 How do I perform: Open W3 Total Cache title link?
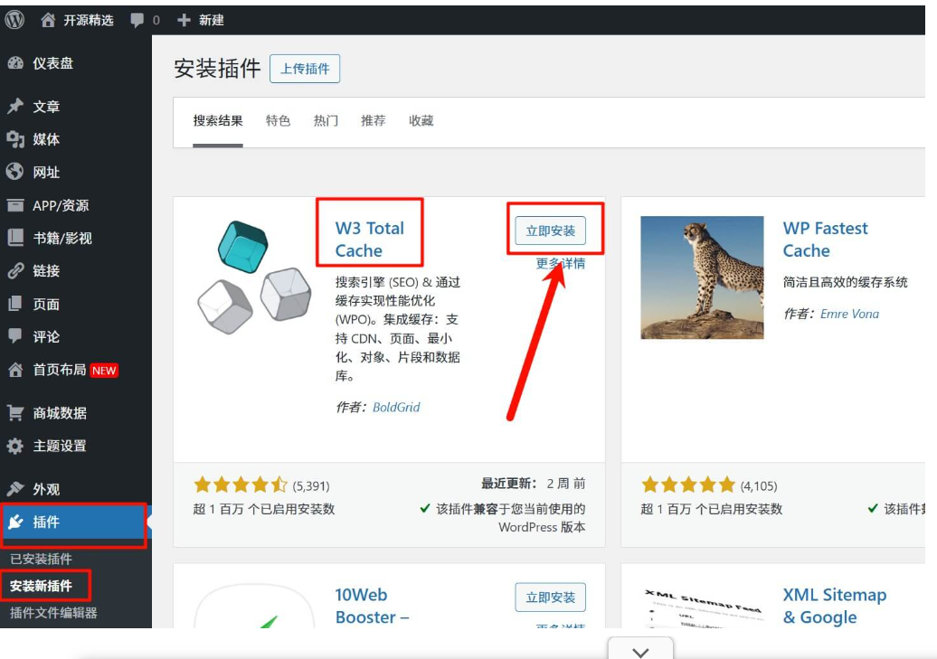(x=369, y=239)
